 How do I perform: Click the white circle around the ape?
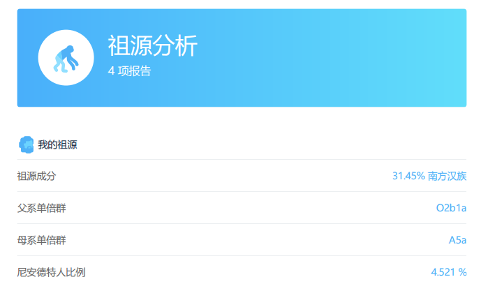point(66,57)
